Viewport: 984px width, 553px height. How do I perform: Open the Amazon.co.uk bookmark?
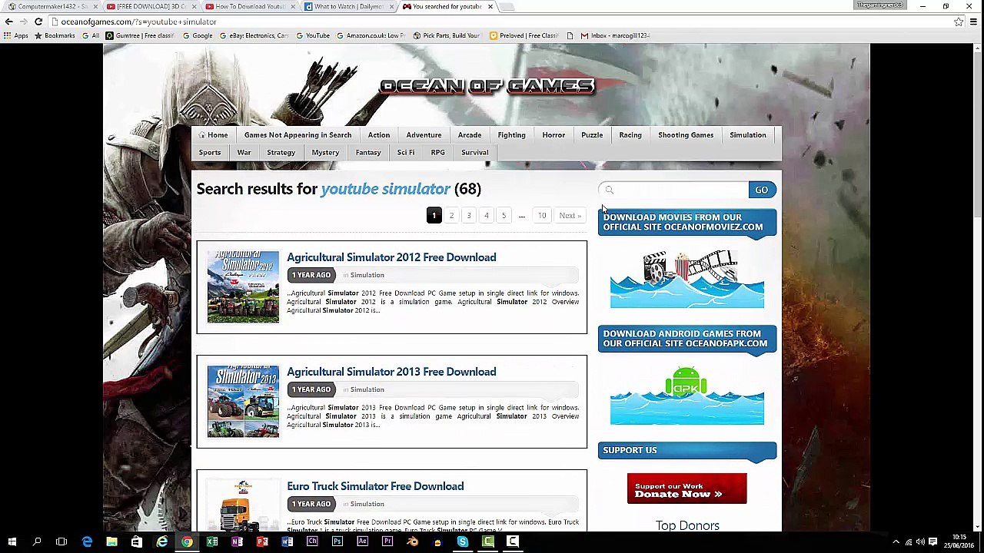371,35
